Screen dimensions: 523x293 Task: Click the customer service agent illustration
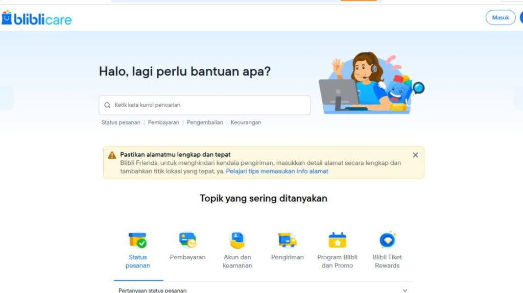click(x=371, y=83)
